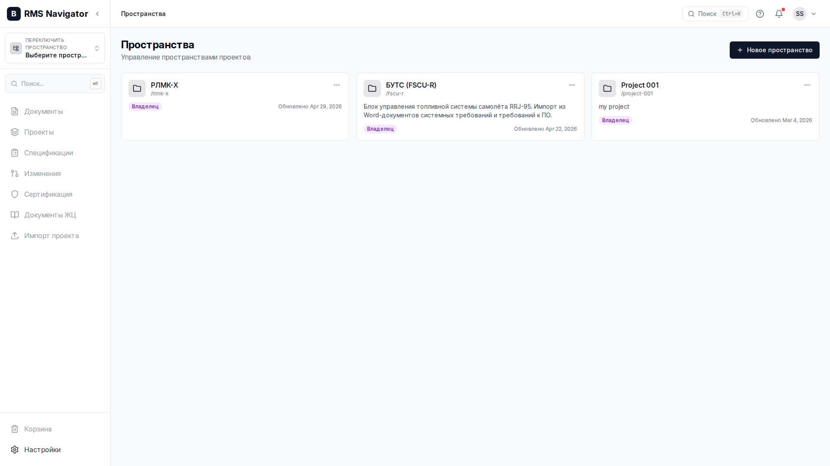
Task: Click the sidebar search magnifier icon
Action: point(14,84)
